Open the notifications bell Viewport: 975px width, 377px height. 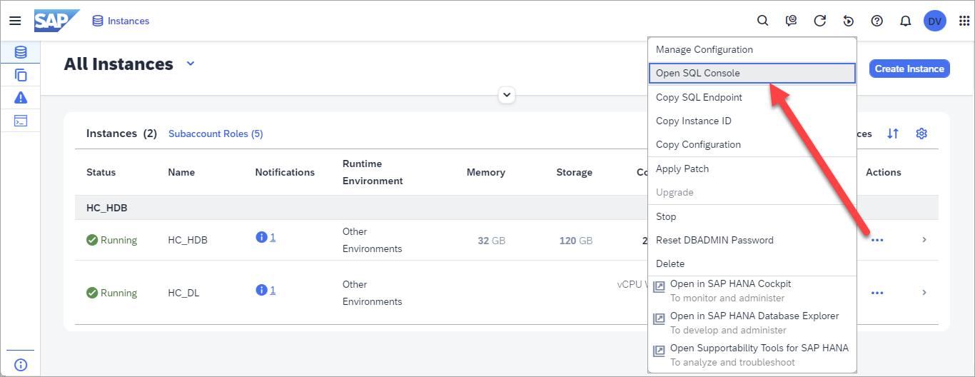tap(906, 21)
